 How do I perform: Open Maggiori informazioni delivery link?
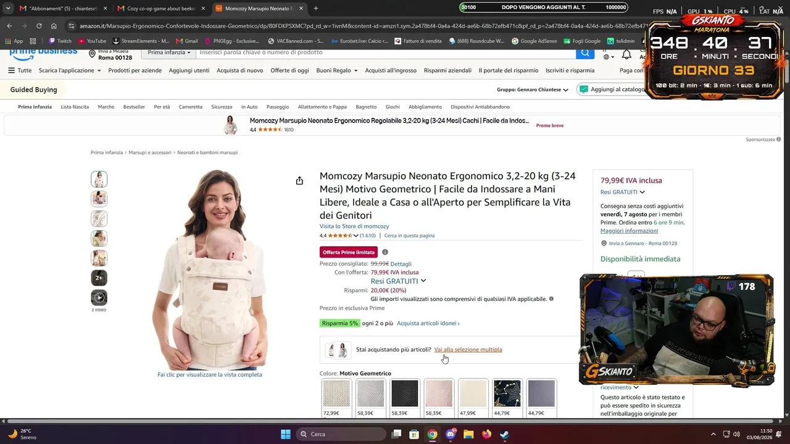click(x=629, y=231)
